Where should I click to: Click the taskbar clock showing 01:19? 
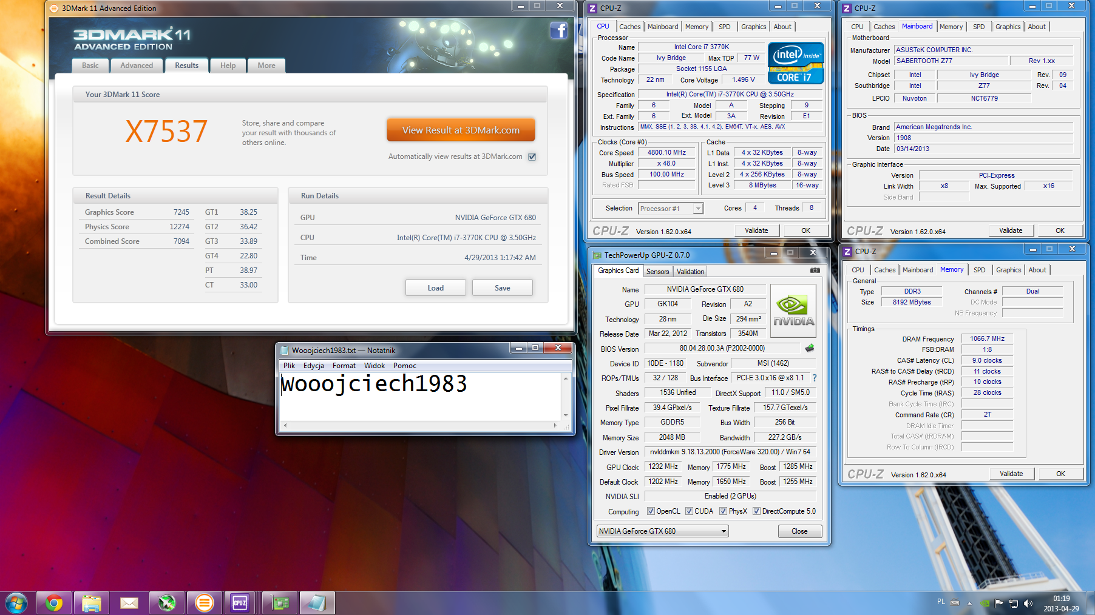click(1061, 603)
